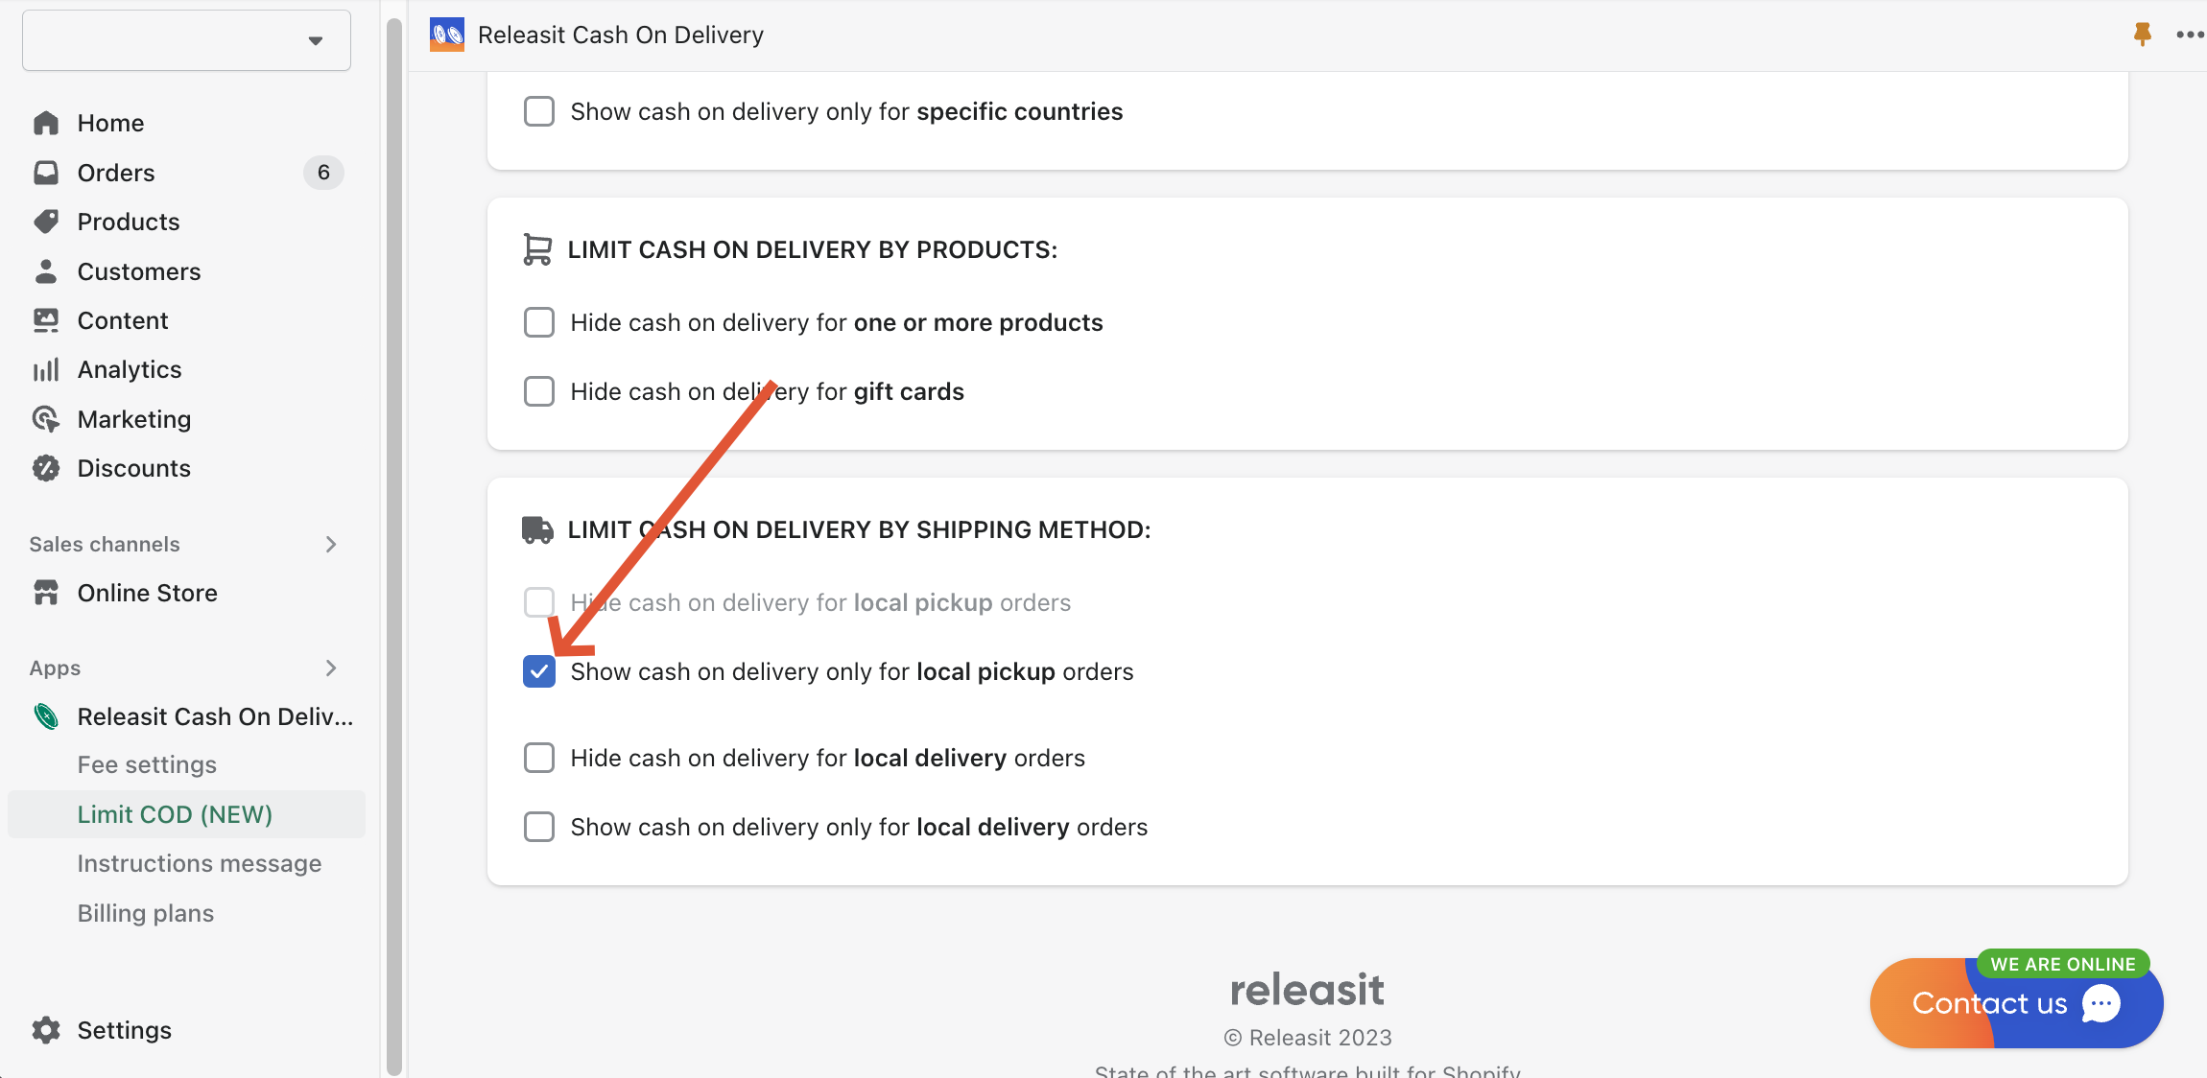Uncheck show COD only for local pickup orders

(539, 671)
